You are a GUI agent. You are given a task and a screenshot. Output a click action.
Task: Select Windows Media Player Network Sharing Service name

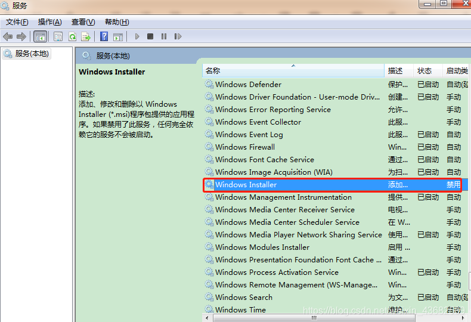point(299,234)
